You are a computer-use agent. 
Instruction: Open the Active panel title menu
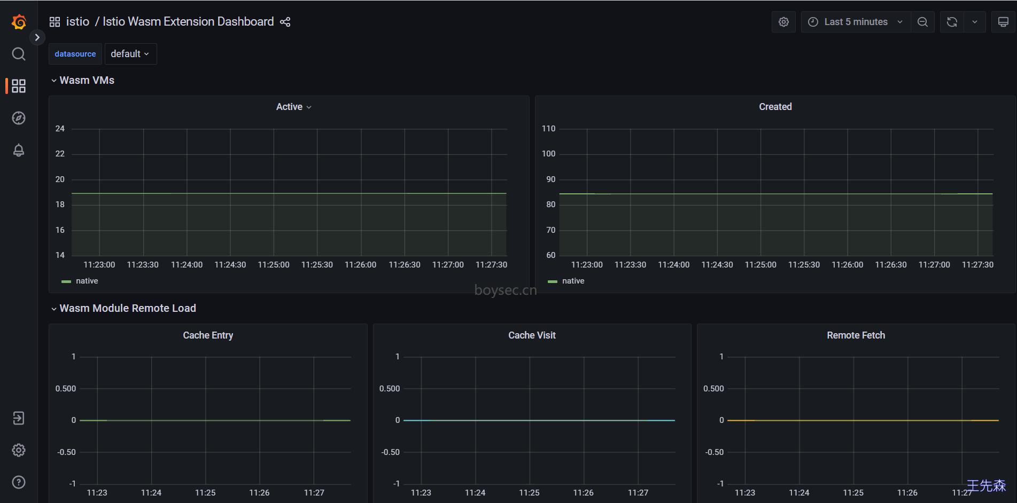293,107
